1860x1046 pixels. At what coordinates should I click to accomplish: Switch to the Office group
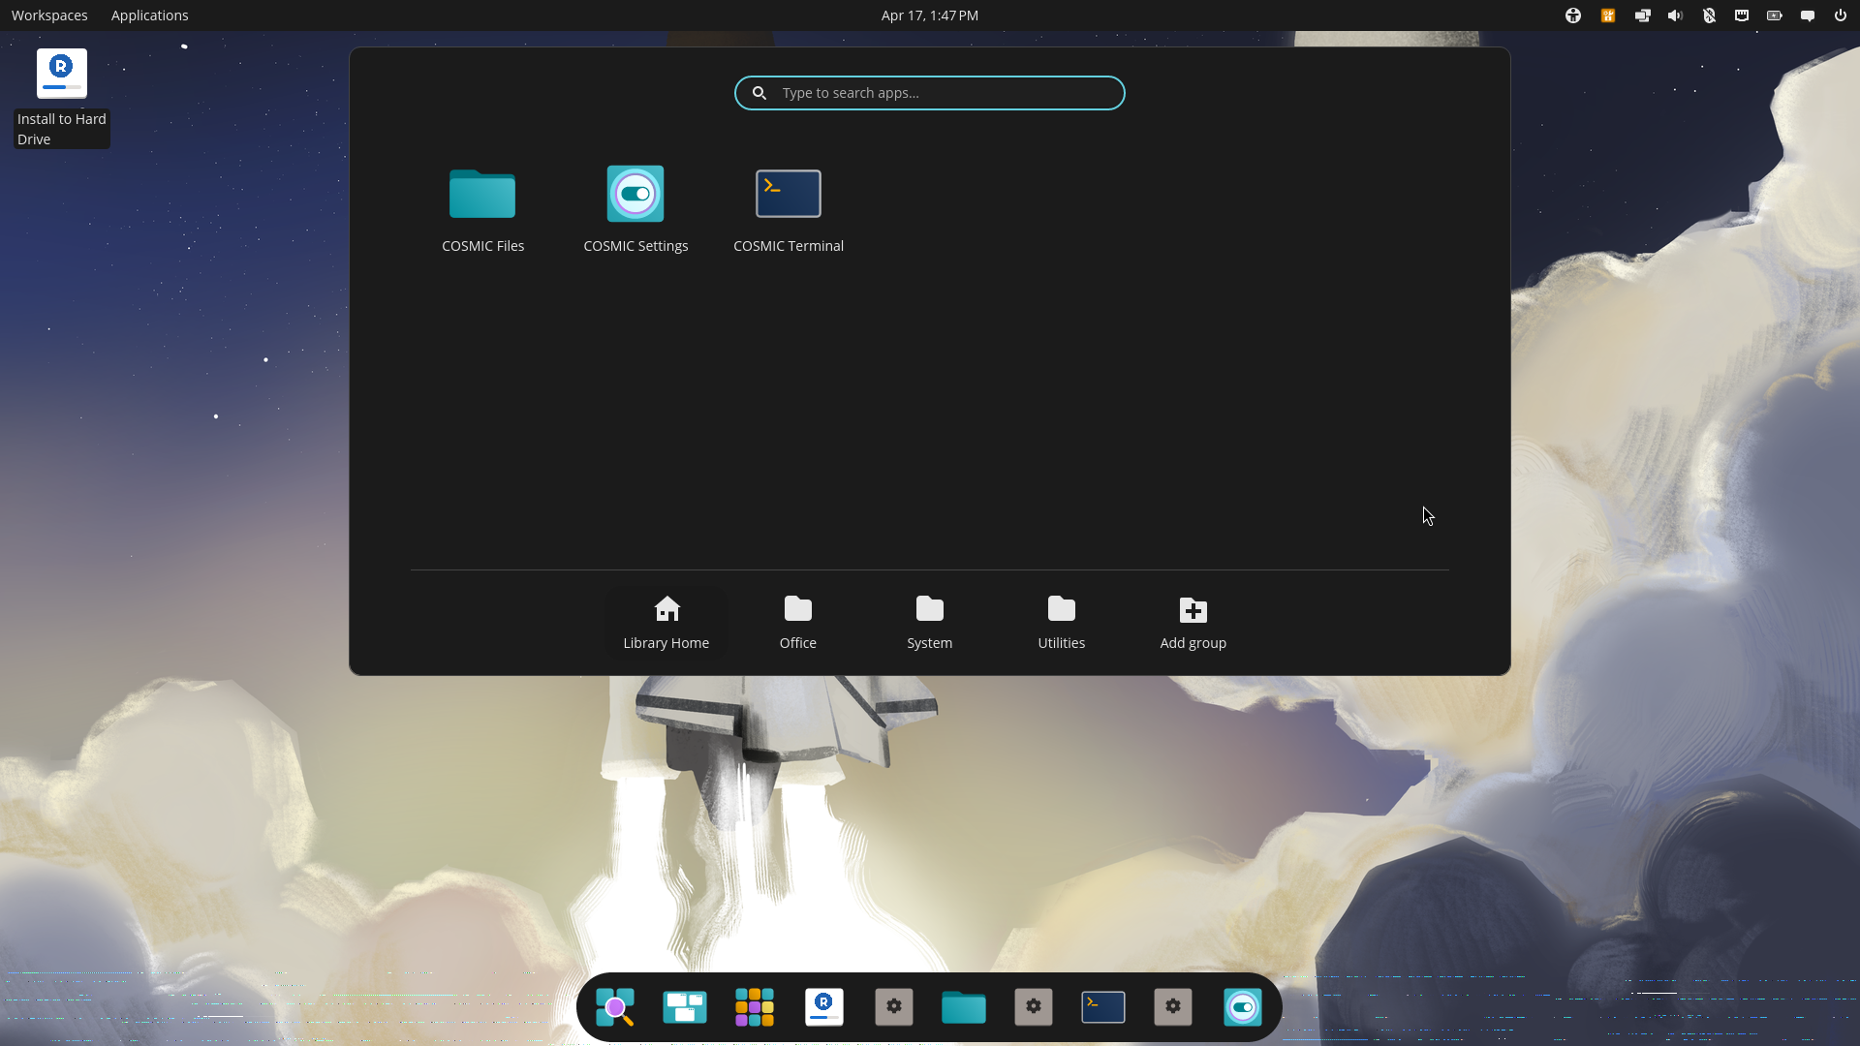tap(798, 623)
